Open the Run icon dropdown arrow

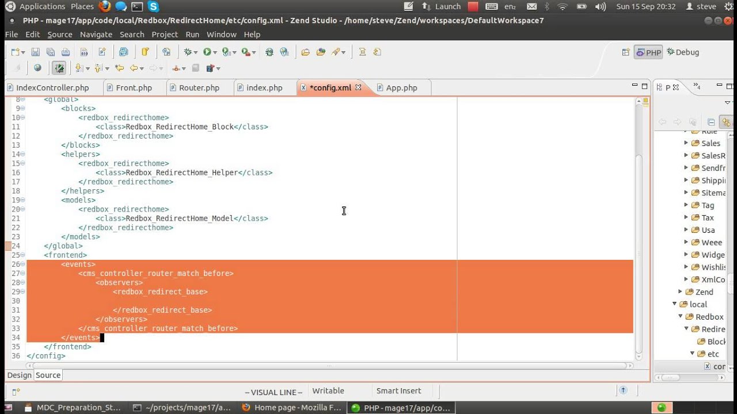215,52
